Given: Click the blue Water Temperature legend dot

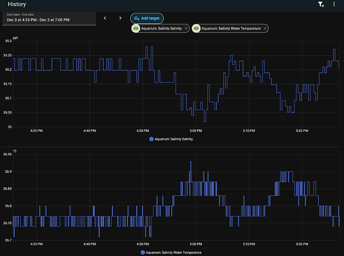Looking at the screenshot, I should tap(143, 252).
